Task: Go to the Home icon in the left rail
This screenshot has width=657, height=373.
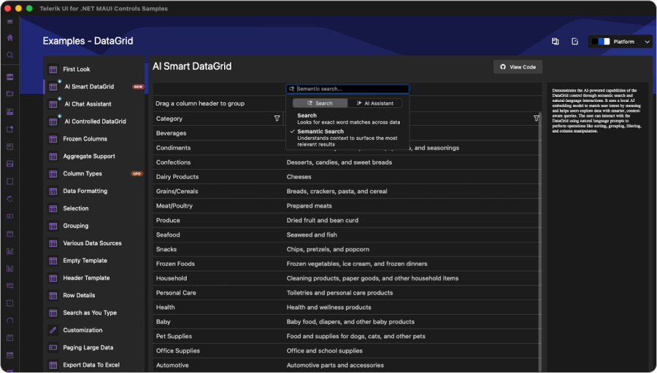Action: (10, 38)
